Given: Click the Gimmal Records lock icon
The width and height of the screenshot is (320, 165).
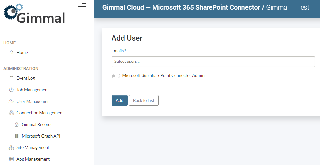Looking at the screenshot, I should click(x=16, y=125).
